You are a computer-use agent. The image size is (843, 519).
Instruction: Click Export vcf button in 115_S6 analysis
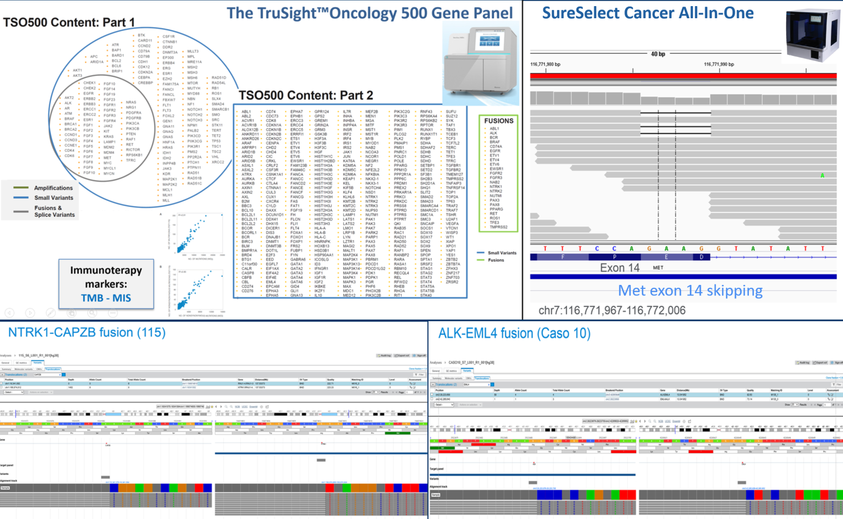pyautogui.click(x=402, y=355)
